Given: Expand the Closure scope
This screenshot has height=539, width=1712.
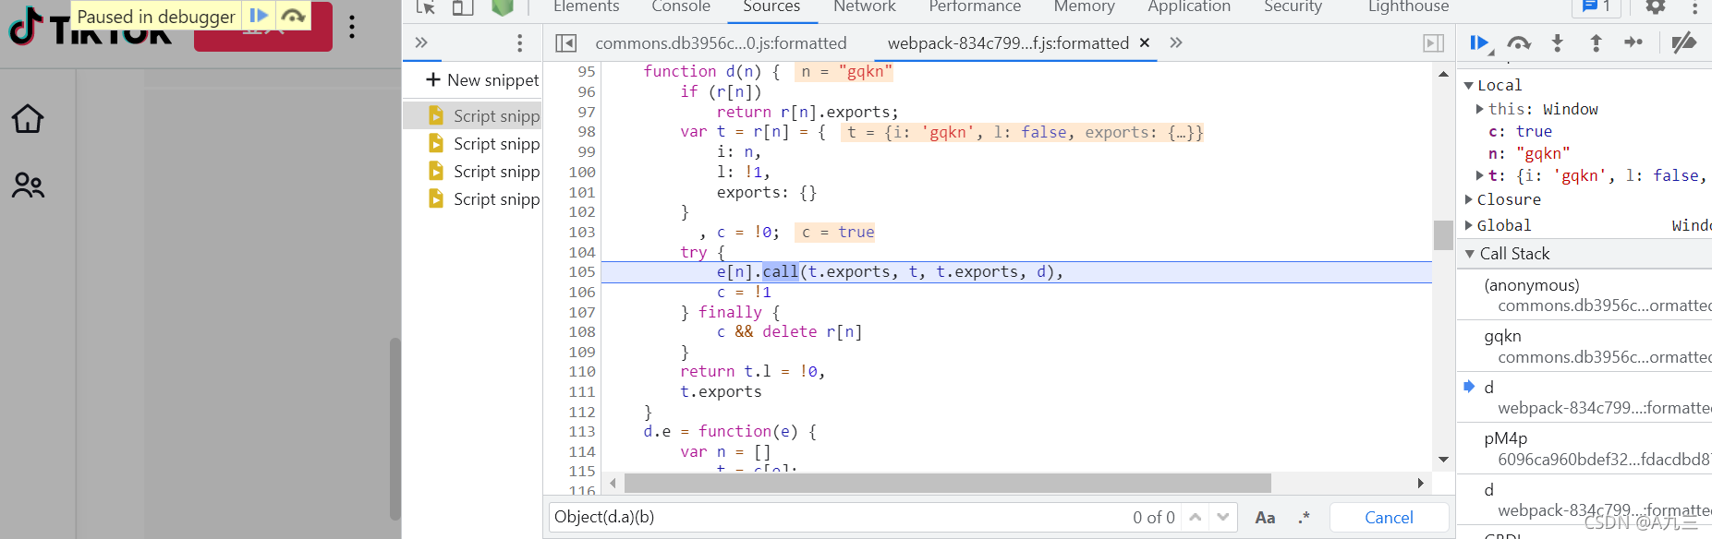Looking at the screenshot, I should [x=1469, y=199].
